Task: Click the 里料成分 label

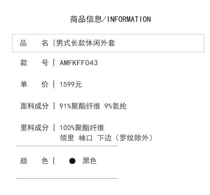Action: 34,128
